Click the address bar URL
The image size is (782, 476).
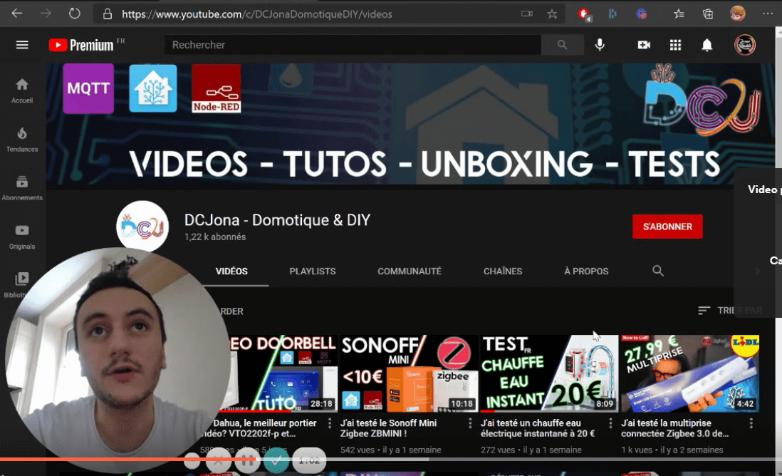257,14
